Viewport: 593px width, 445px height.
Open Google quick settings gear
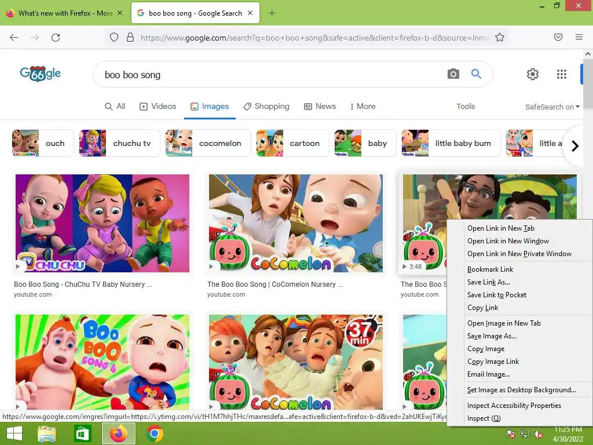point(533,74)
